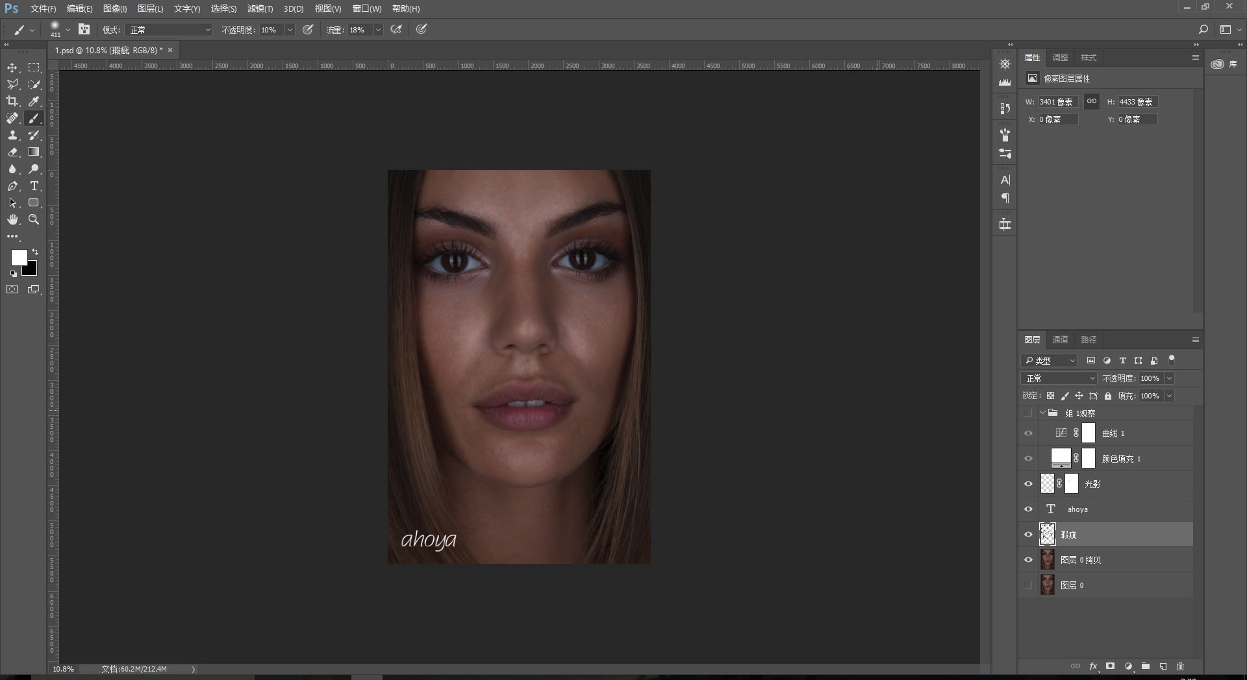Click the zoom percentage field 10.8%

click(63, 669)
